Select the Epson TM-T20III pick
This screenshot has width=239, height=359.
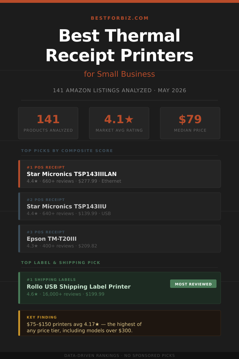point(119,239)
